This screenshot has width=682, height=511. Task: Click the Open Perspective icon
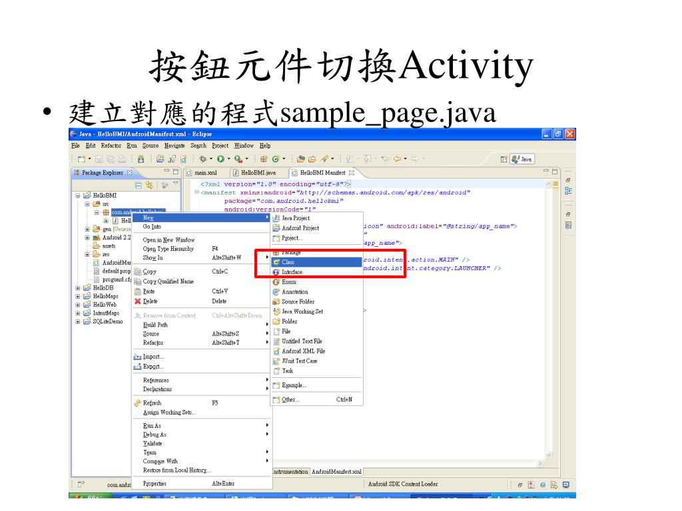(504, 159)
